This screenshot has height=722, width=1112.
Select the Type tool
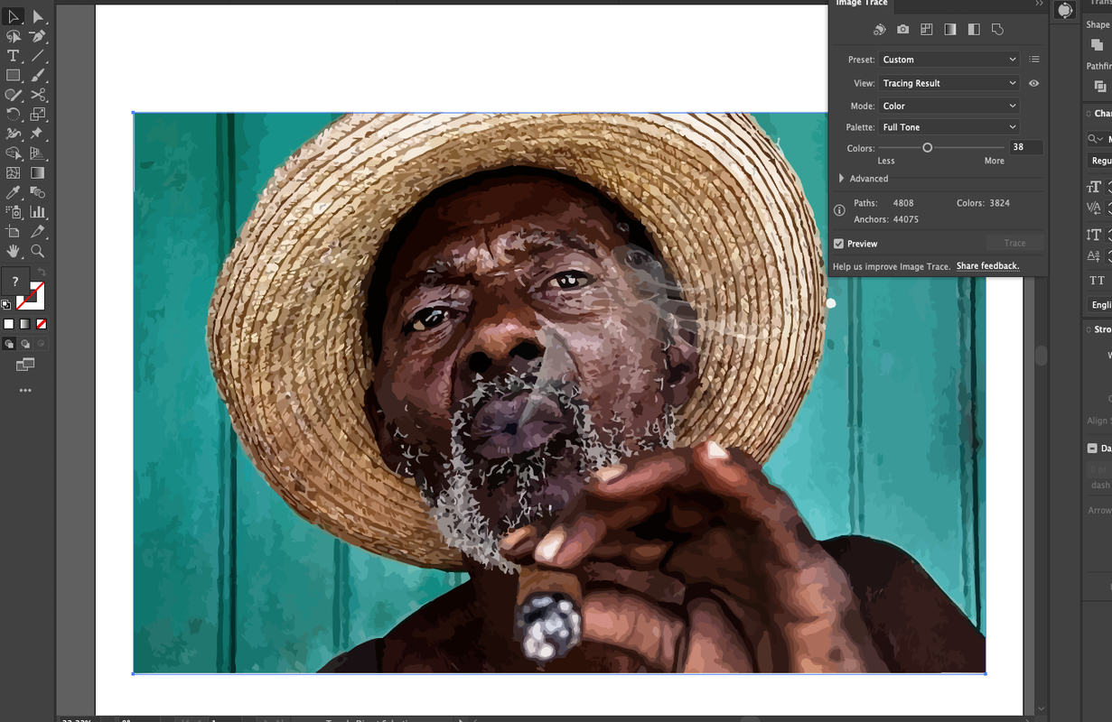(x=14, y=56)
